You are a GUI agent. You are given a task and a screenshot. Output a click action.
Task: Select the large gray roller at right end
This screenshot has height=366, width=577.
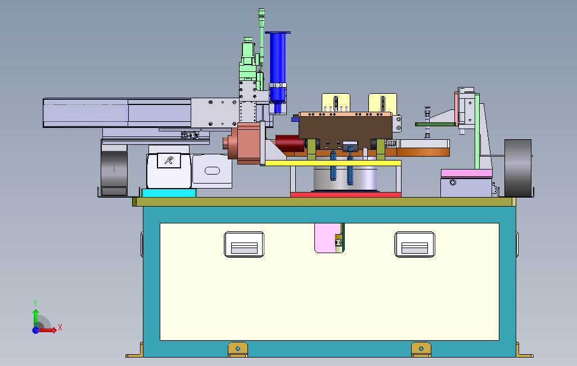518,168
